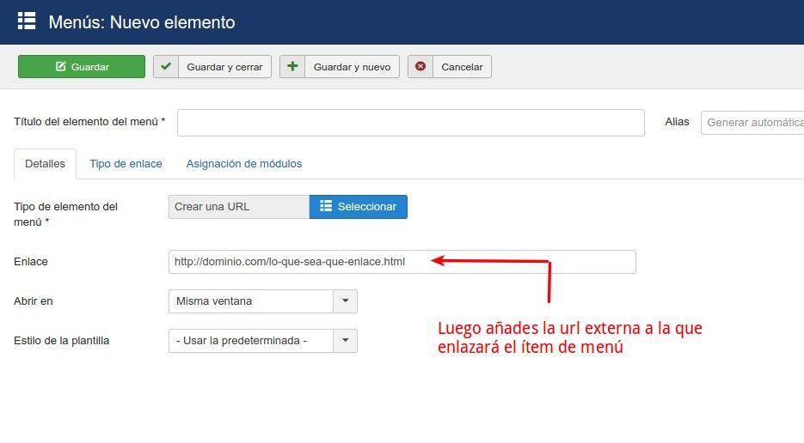Click the Enlace label text

31,262
